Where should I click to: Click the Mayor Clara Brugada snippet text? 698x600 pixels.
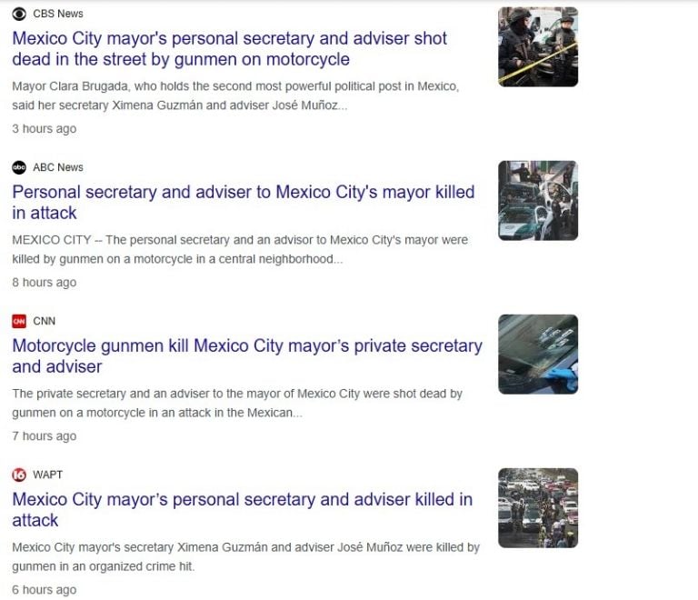235,95
